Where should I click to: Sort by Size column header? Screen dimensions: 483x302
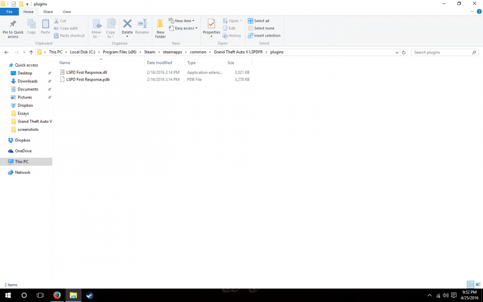(x=239, y=62)
